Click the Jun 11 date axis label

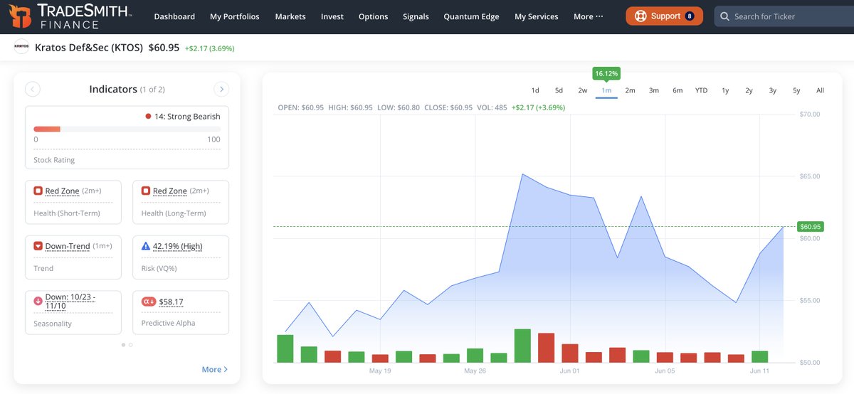[x=760, y=371]
